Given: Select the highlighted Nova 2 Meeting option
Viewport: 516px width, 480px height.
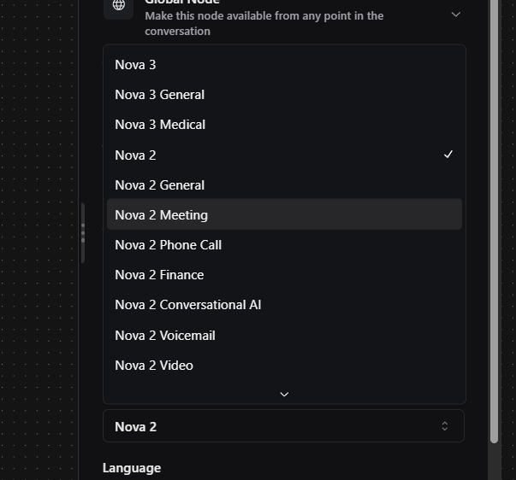Looking at the screenshot, I should click(x=161, y=215).
